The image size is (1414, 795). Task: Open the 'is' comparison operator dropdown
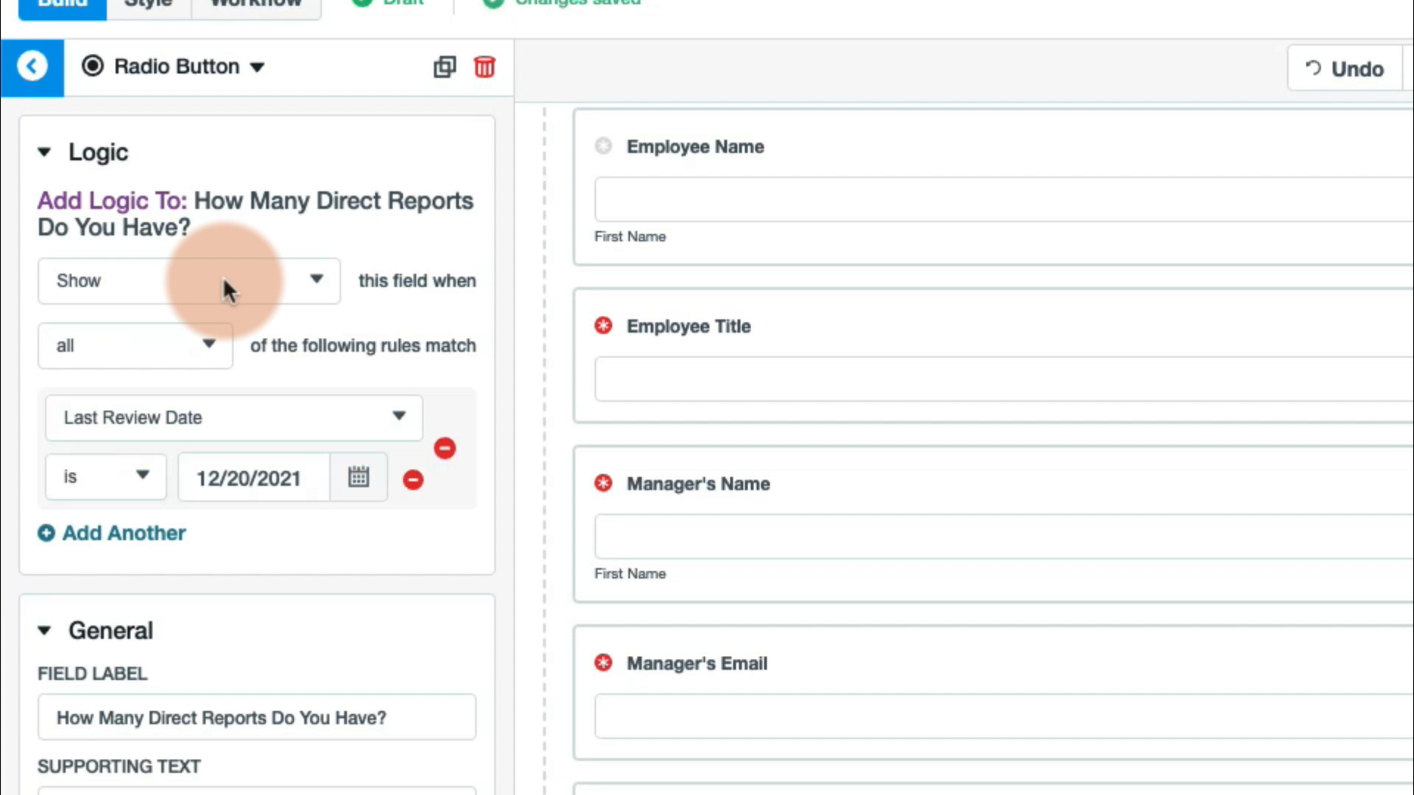[x=106, y=477]
